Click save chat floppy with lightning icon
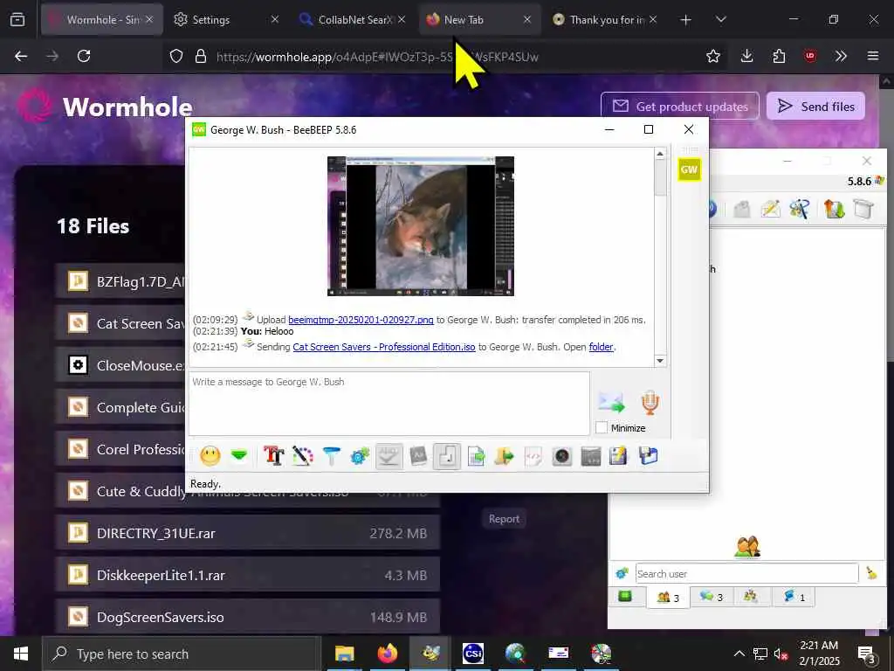Viewport: 894px width, 671px height. pyautogui.click(x=619, y=456)
